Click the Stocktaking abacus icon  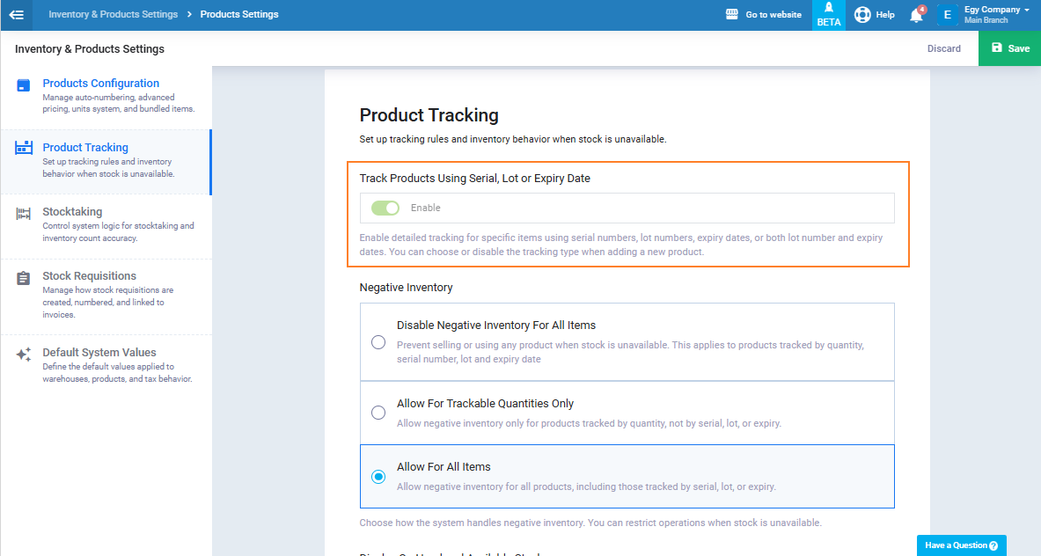[24, 214]
